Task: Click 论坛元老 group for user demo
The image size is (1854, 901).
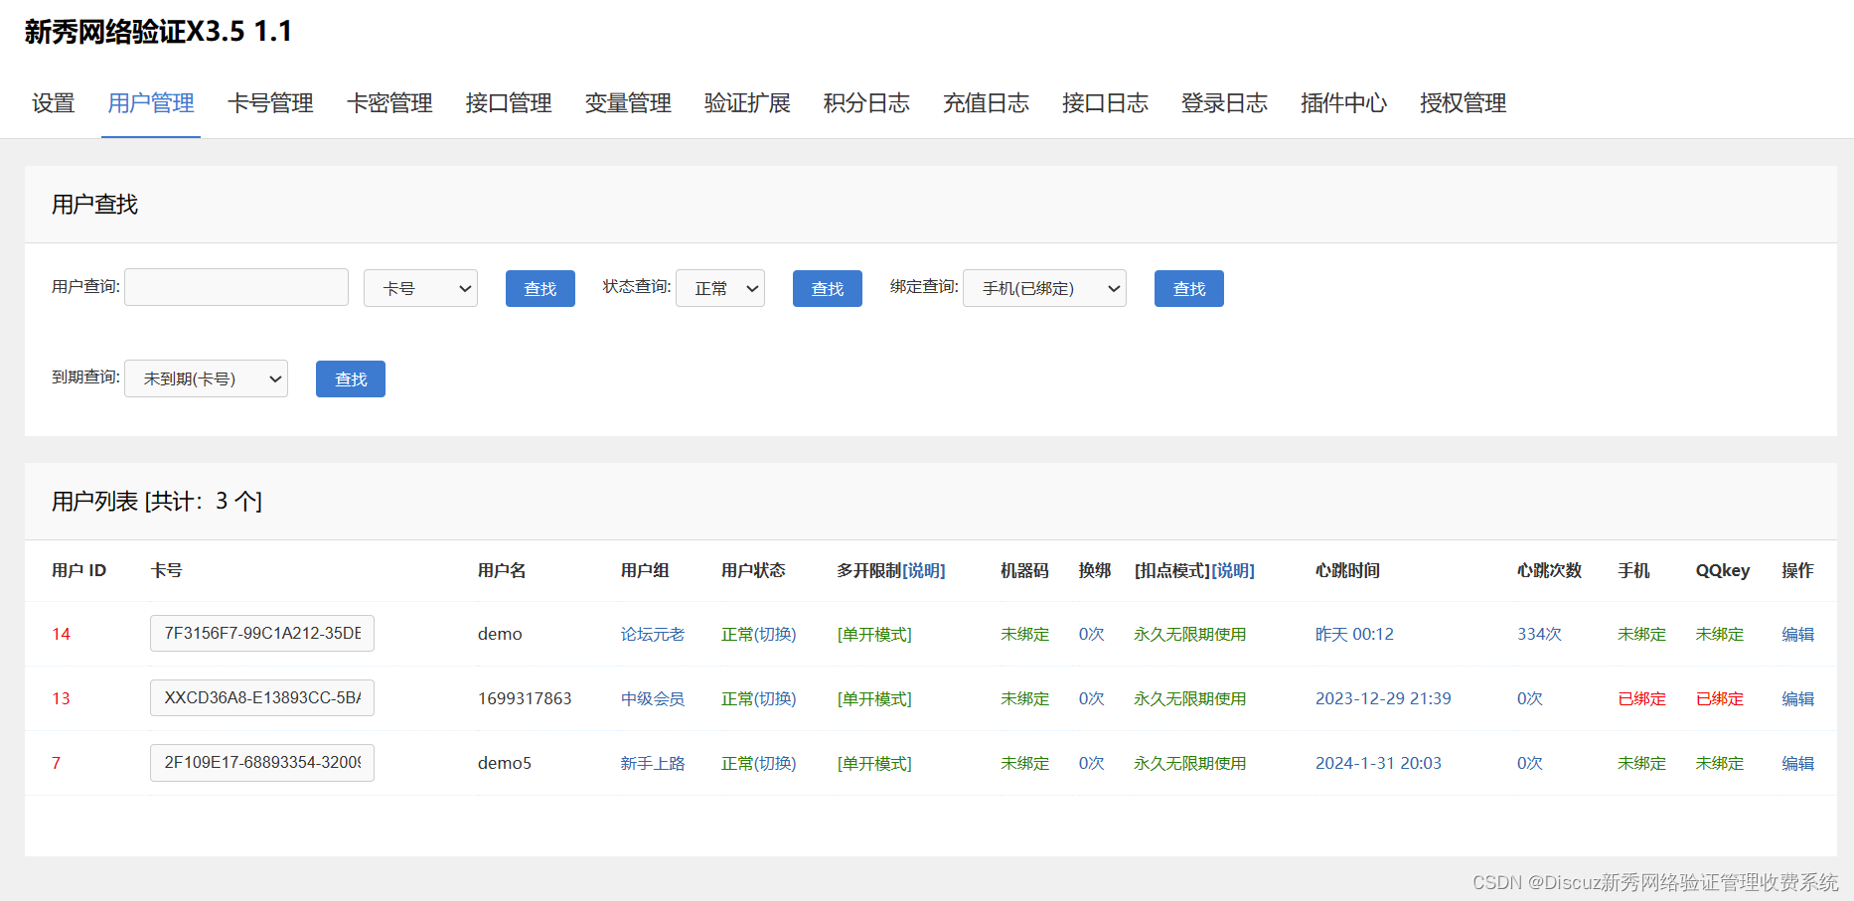Action: coord(653,634)
